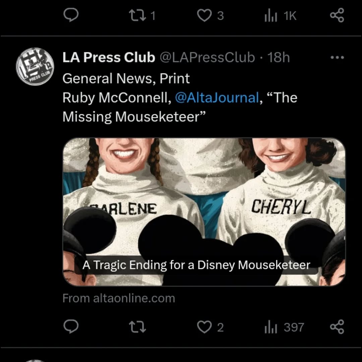This screenshot has height=362, width=362.
Task: Share the LA Press Club tweet
Action: point(337,327)
